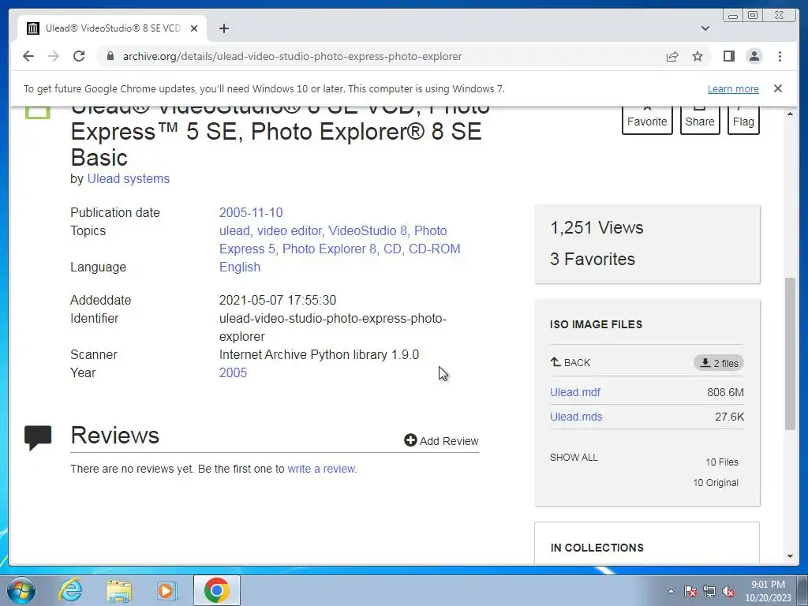Open the Chrome three-dot menu
The image size is (808, 606).
coord(780,56)
